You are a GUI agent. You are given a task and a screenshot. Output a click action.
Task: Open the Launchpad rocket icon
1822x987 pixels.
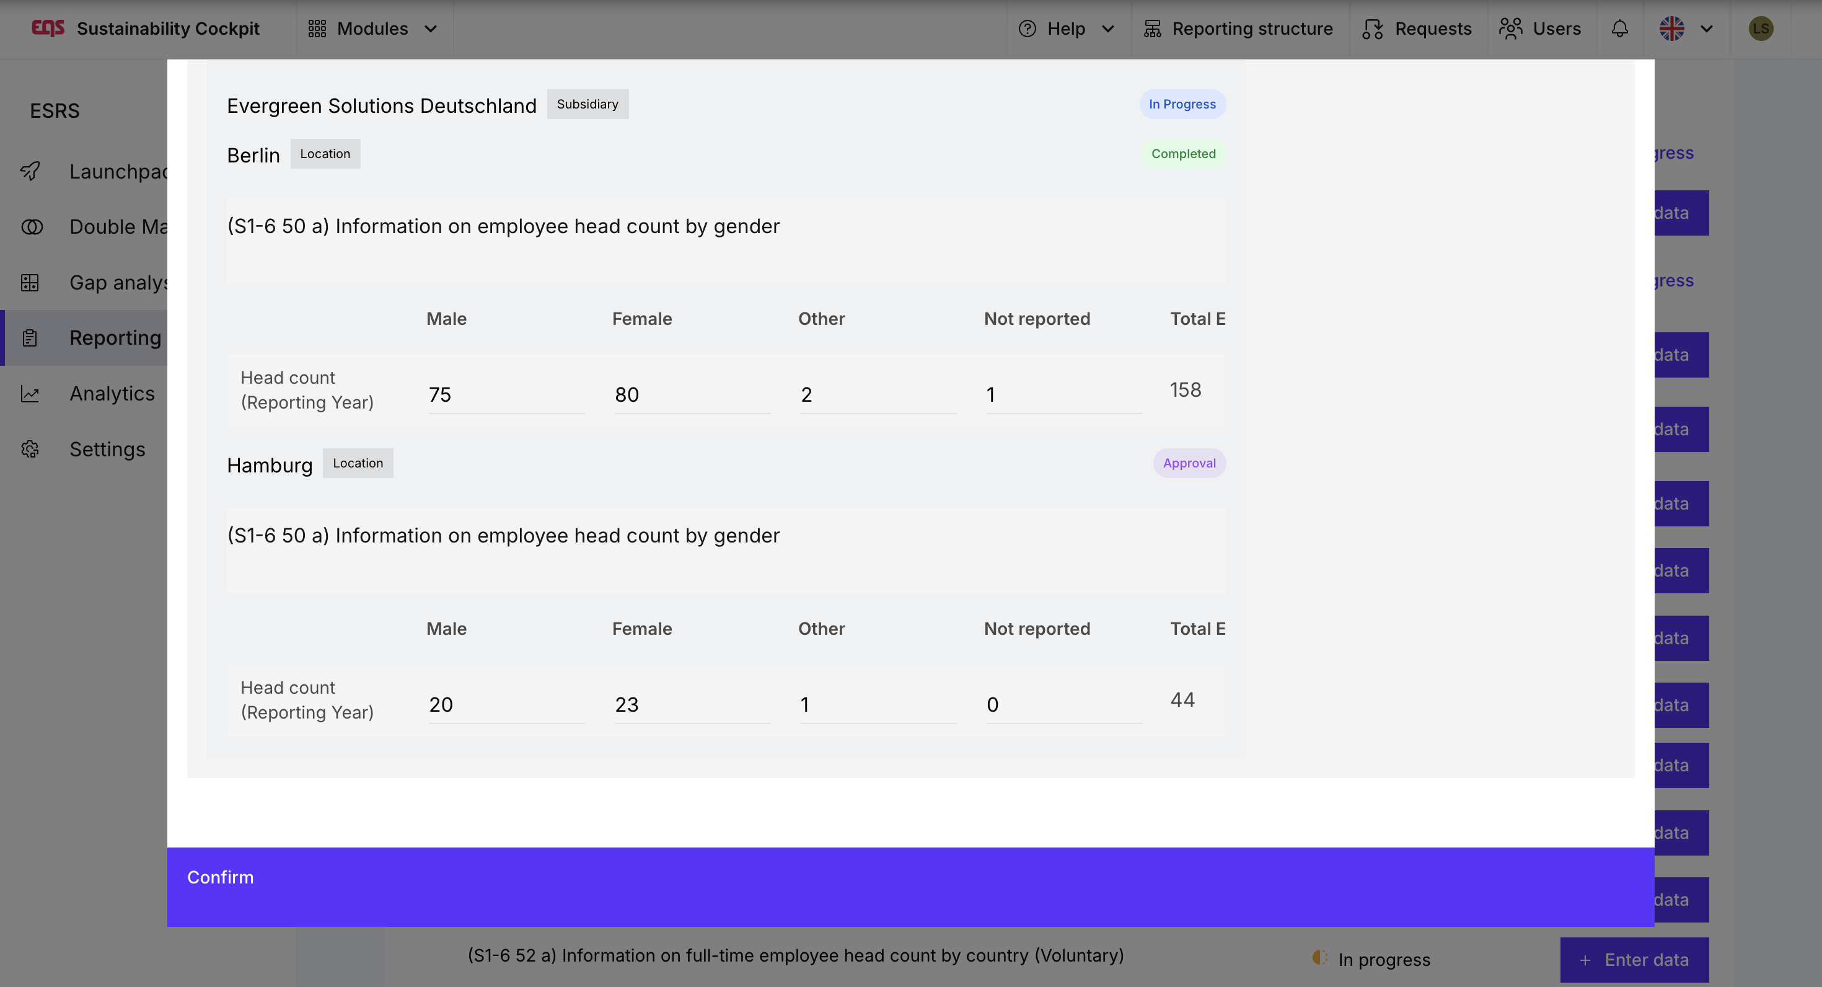click(x=30, y=171)
